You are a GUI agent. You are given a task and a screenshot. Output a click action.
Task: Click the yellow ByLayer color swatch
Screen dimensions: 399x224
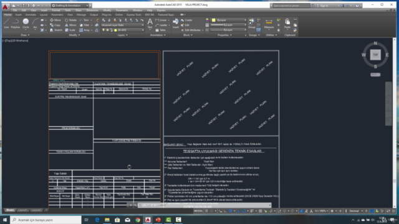213,20
